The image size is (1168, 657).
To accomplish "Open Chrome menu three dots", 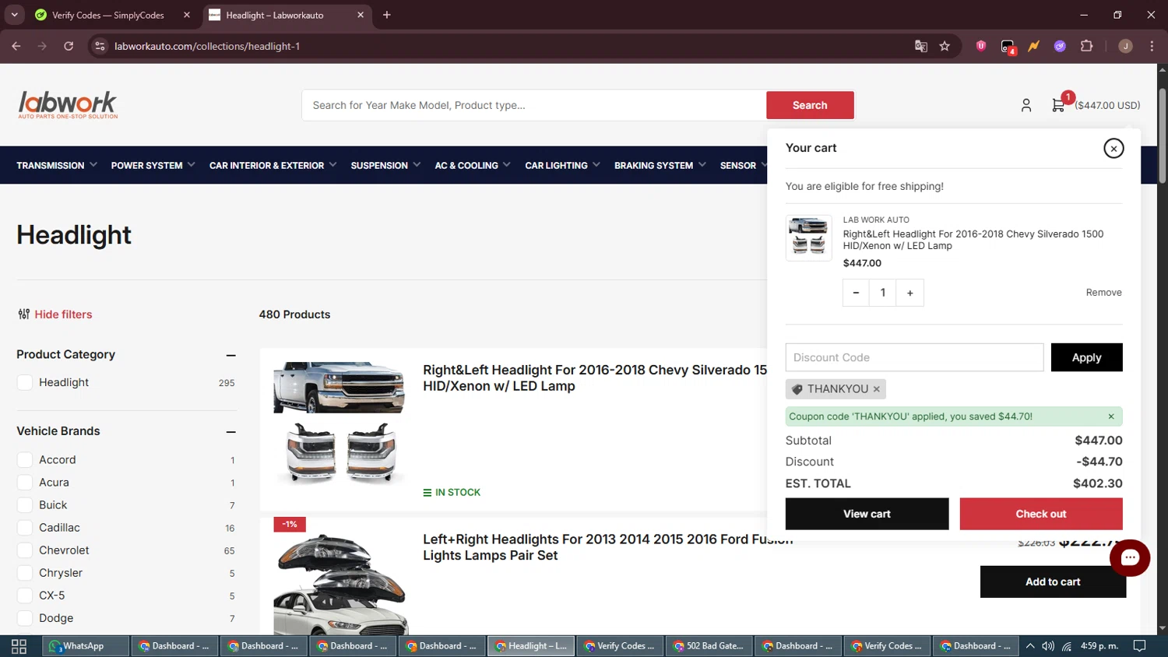I will point(1152,46).
